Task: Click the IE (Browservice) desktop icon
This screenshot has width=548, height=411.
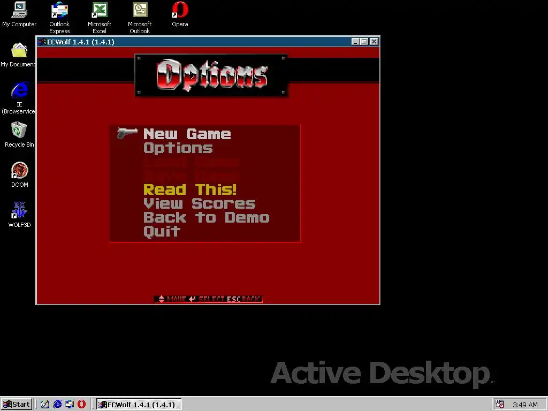Action: tap(19, 98)
